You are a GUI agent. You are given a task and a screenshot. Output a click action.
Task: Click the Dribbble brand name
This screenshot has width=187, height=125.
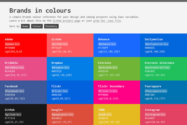click(x=11, y=63)
